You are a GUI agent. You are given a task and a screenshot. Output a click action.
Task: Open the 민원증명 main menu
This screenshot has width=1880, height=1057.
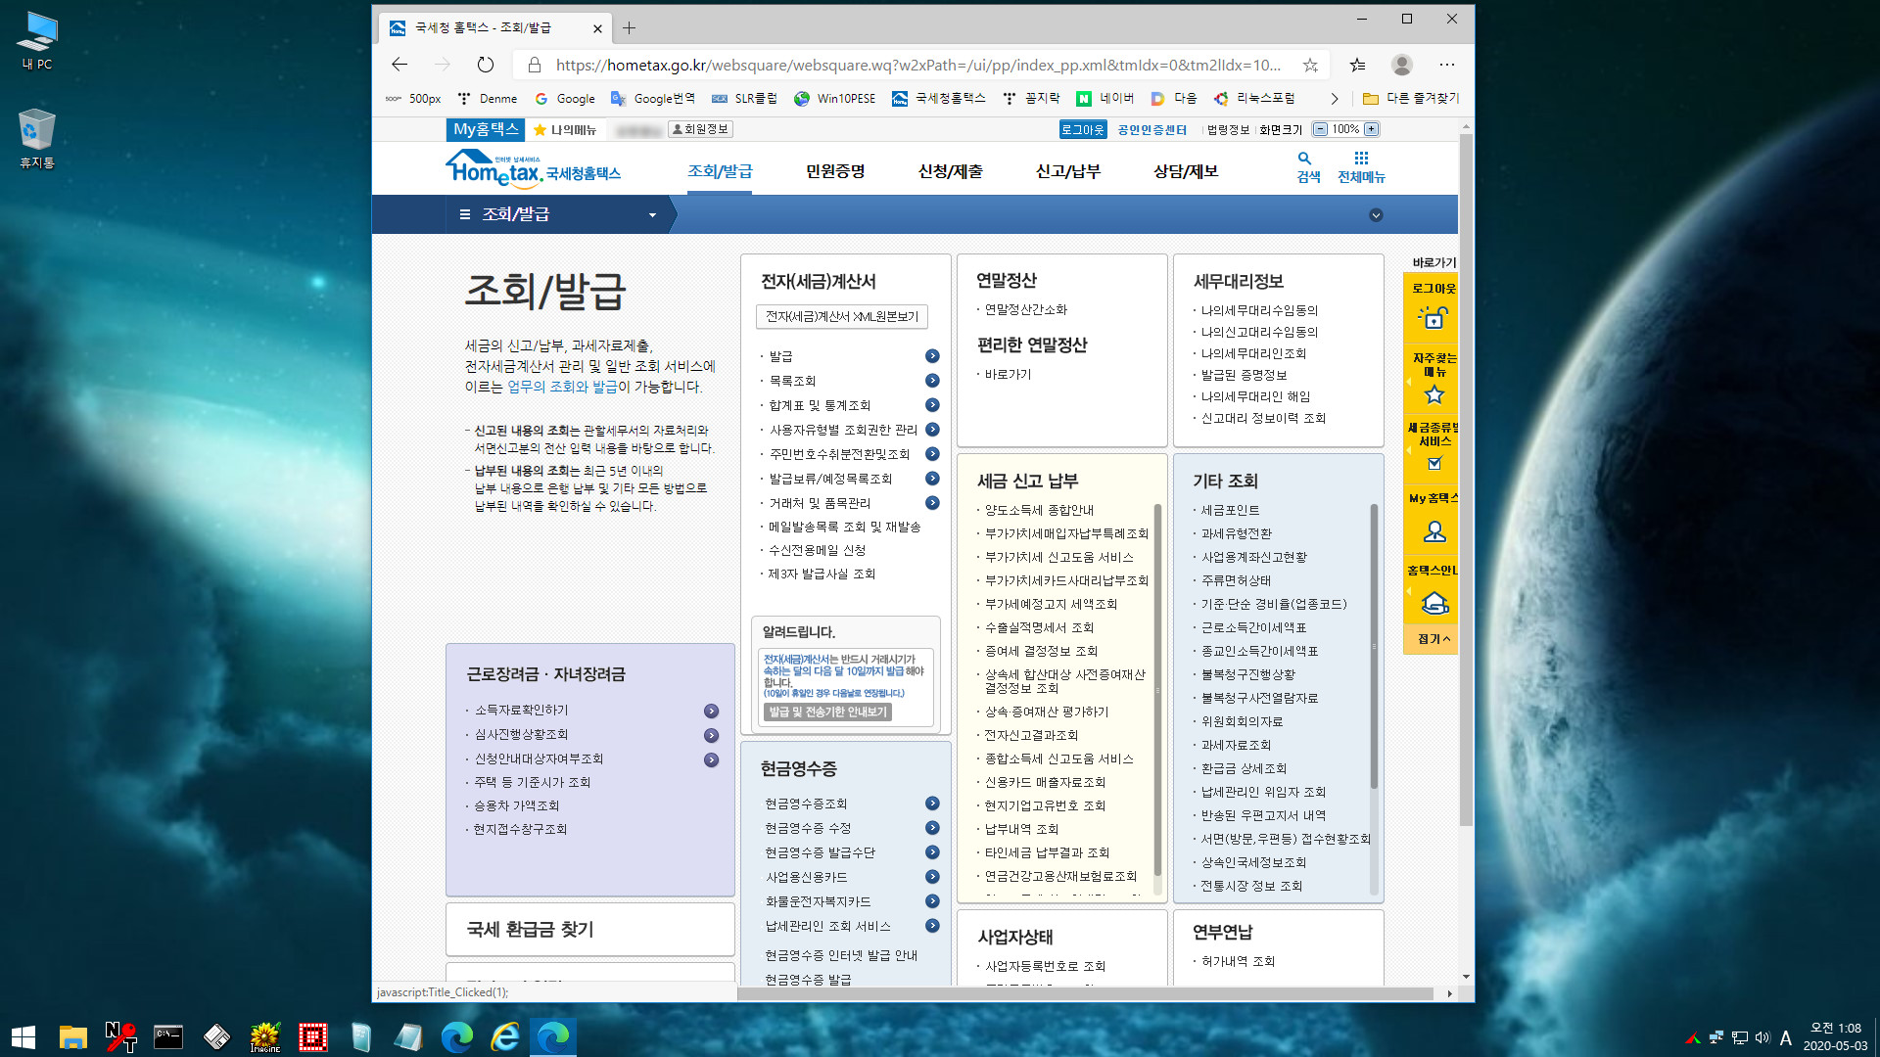(x=835, y=171)
